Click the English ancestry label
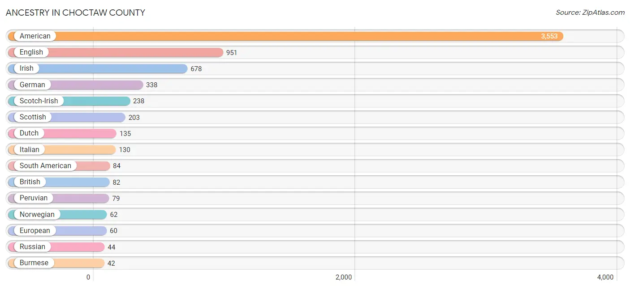630x288 pixels. pos(31,52)
